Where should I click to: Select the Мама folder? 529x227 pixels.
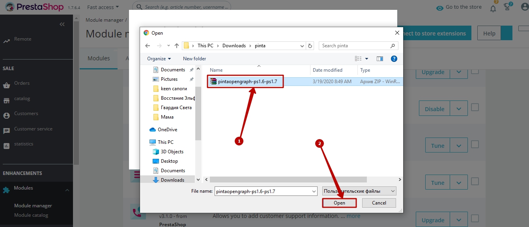click(x=167, y=117)
